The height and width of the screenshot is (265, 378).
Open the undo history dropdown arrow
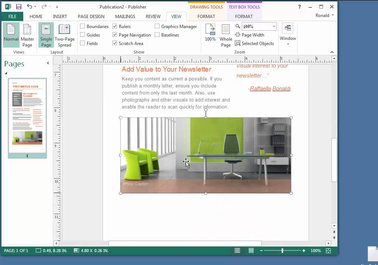point(35,7)
